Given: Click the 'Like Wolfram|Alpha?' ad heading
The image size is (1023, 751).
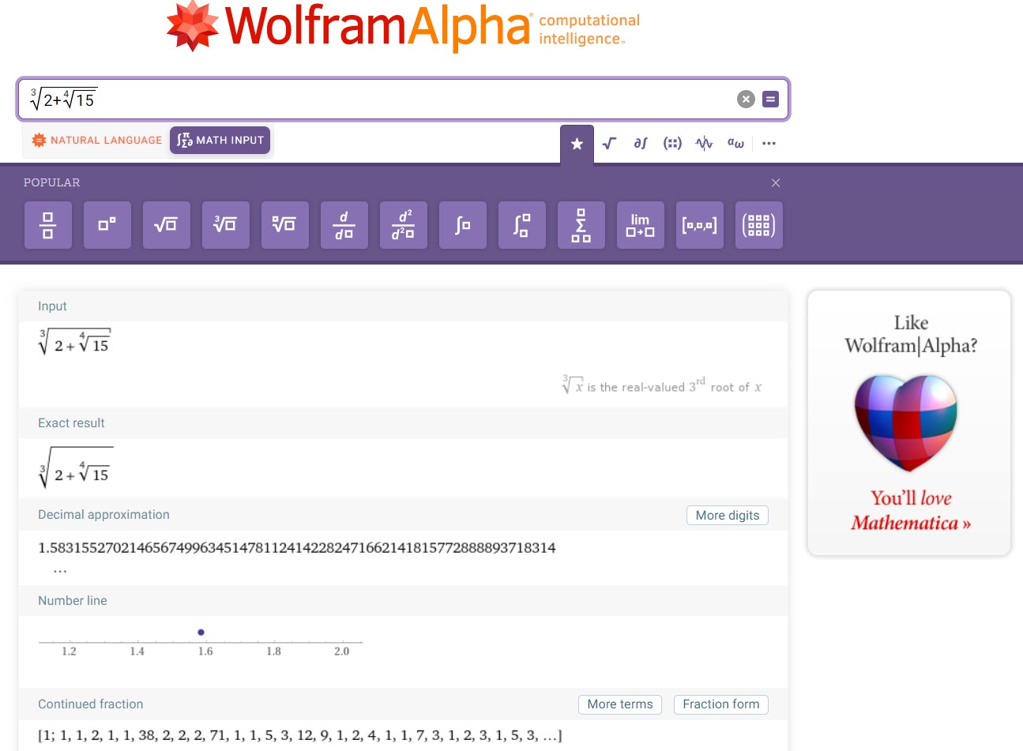Looking at the screenshot, I should coord(911,334).
